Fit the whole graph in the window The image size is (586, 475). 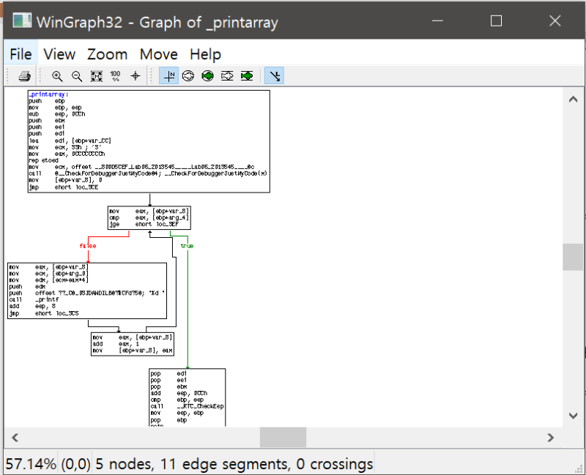click(x=97, y=76)
